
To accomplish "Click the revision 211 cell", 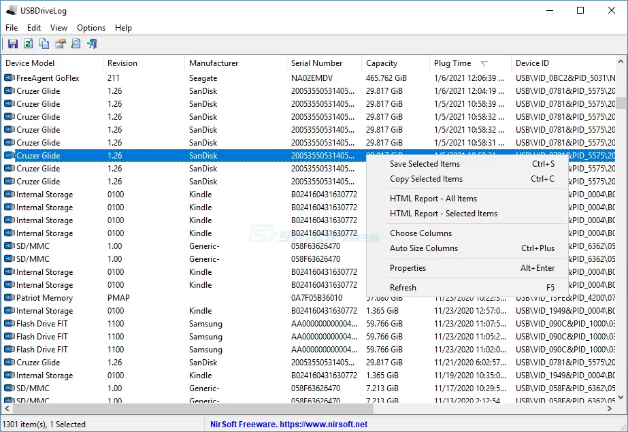I will click(114, 78).
